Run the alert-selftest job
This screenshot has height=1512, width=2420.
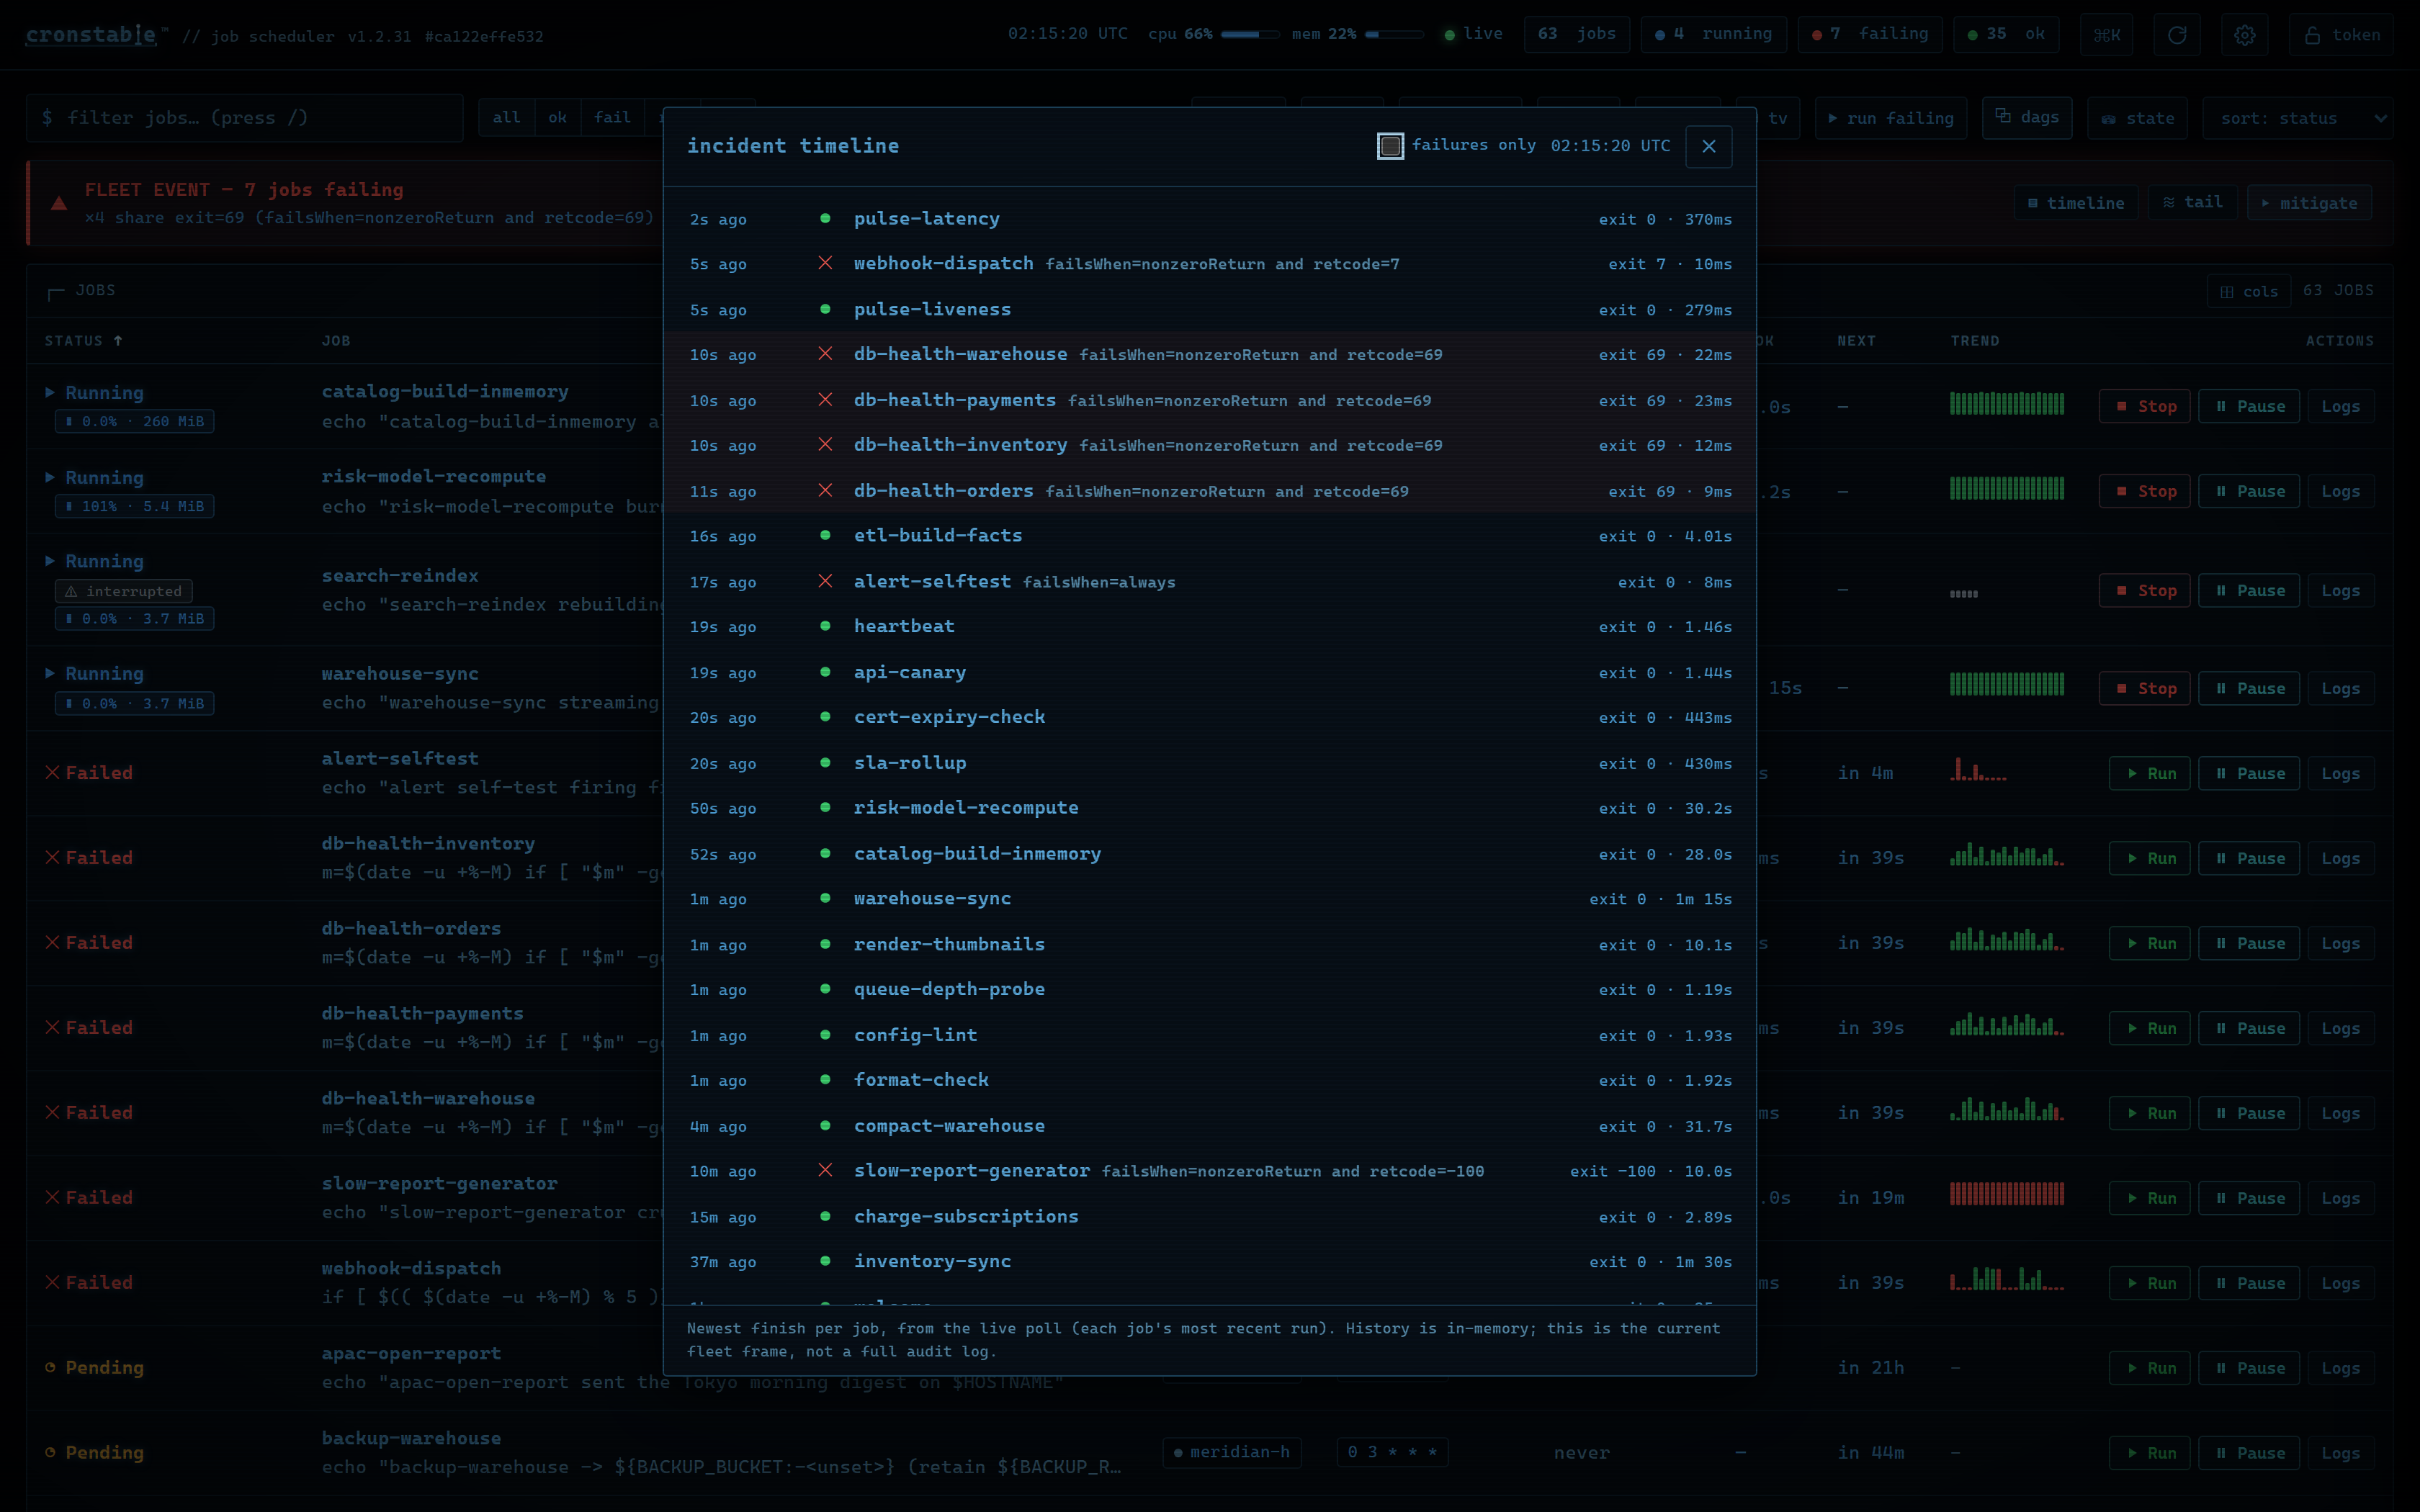pos(2149,774)
